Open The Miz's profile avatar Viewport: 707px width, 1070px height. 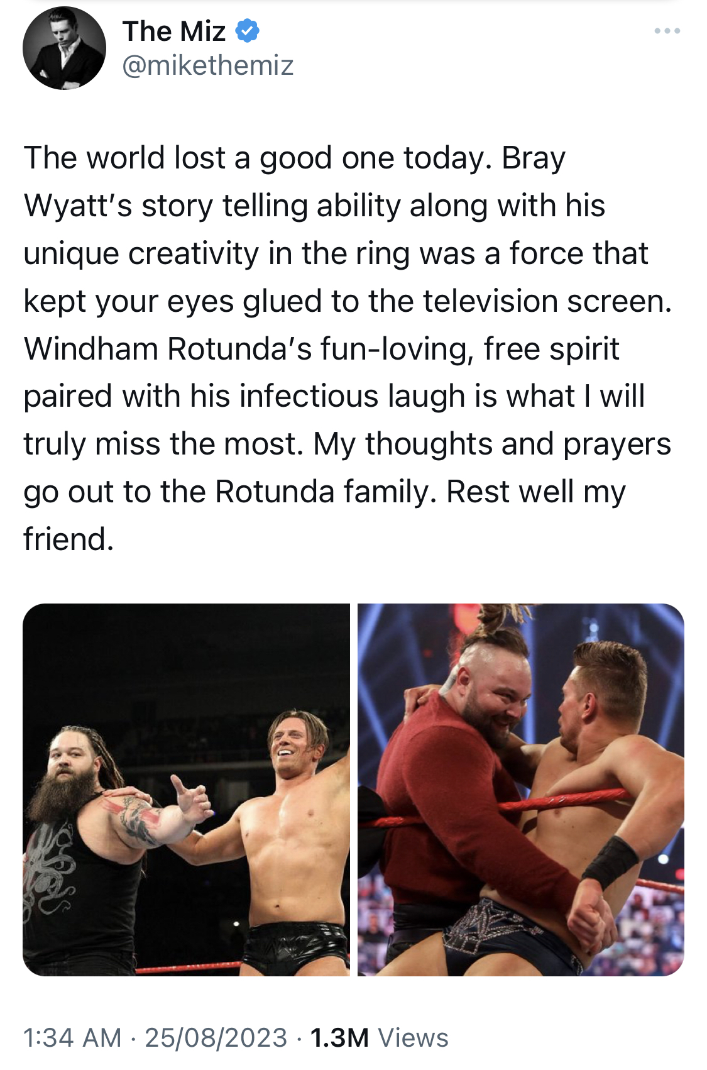pyautogui.click(x=64, y=48)
